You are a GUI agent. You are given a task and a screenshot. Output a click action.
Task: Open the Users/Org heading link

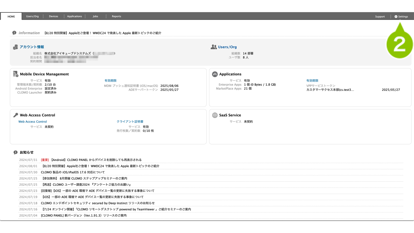tap(227, 47)
